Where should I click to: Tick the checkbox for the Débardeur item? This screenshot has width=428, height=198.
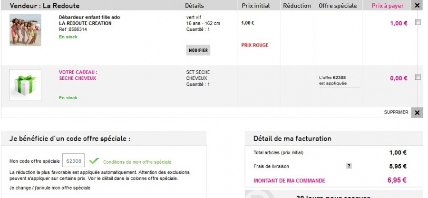(x=418, y=22)
